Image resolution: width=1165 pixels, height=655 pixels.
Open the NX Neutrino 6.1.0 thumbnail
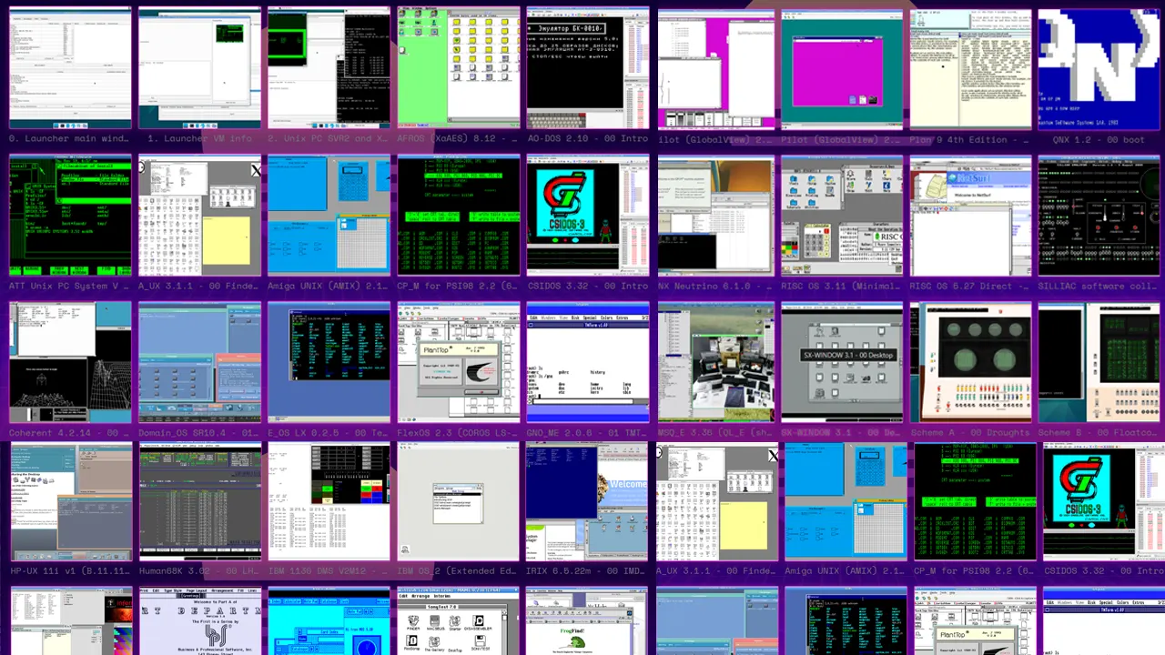716,216
